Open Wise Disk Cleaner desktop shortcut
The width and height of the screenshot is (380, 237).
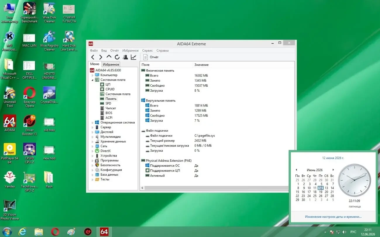[x=49, y=13]
